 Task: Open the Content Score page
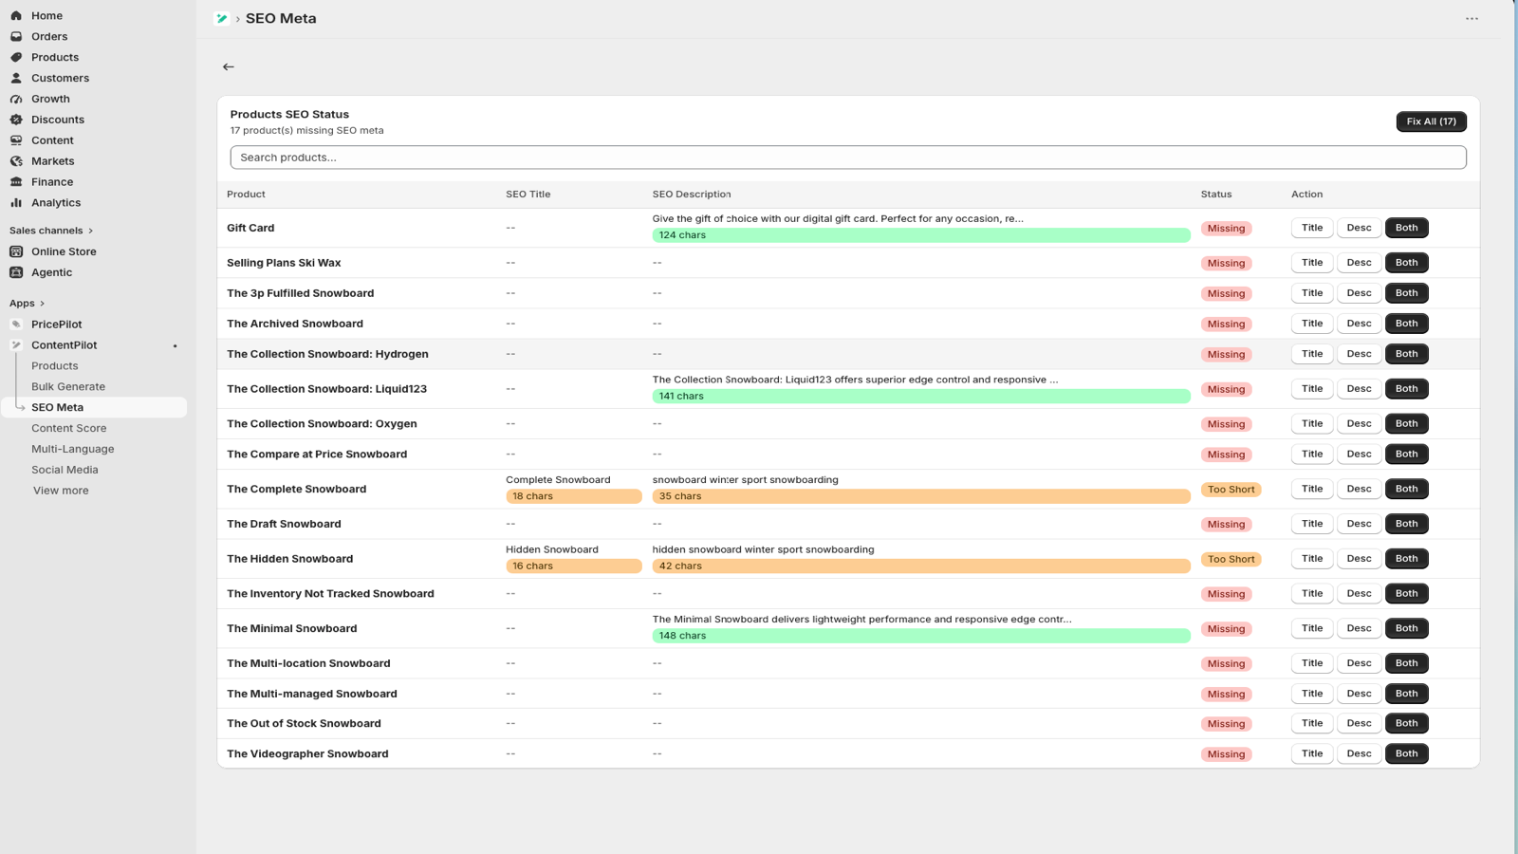(69, 428)
